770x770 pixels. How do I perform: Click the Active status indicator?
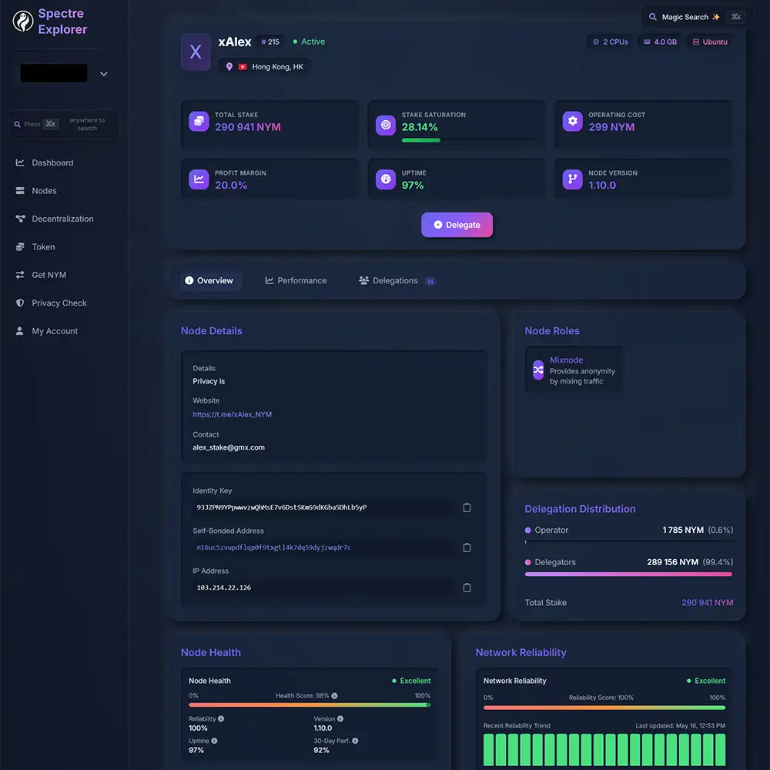click(309, 42)
